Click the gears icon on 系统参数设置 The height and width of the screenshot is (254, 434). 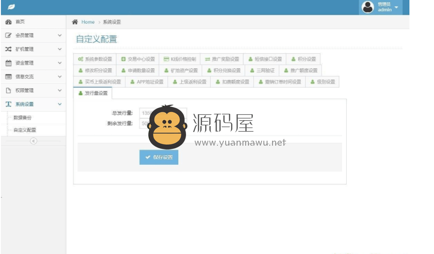(x=81, y=59)
